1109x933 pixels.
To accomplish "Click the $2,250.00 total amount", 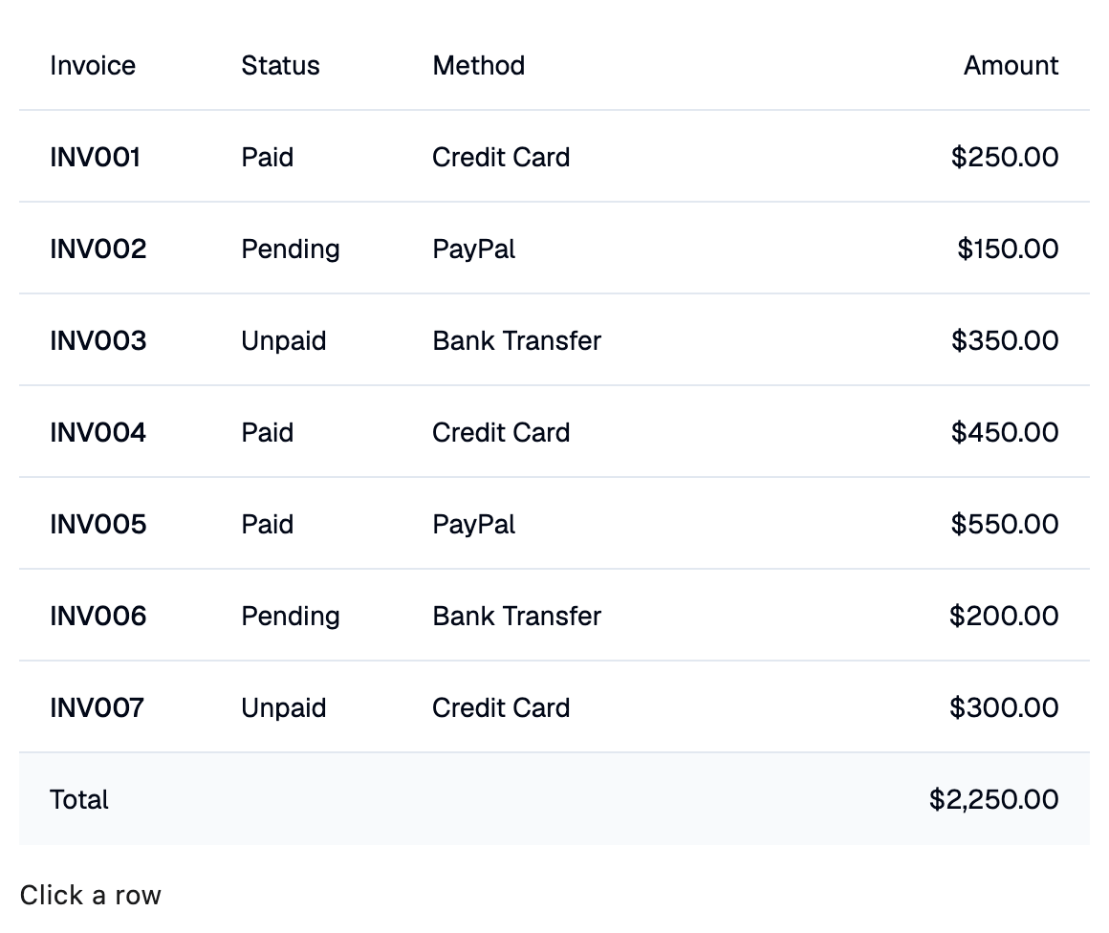I will [x=993, y=799].
